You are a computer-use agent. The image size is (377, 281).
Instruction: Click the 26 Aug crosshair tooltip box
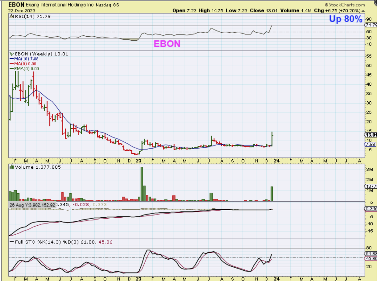tap(32, 205)
